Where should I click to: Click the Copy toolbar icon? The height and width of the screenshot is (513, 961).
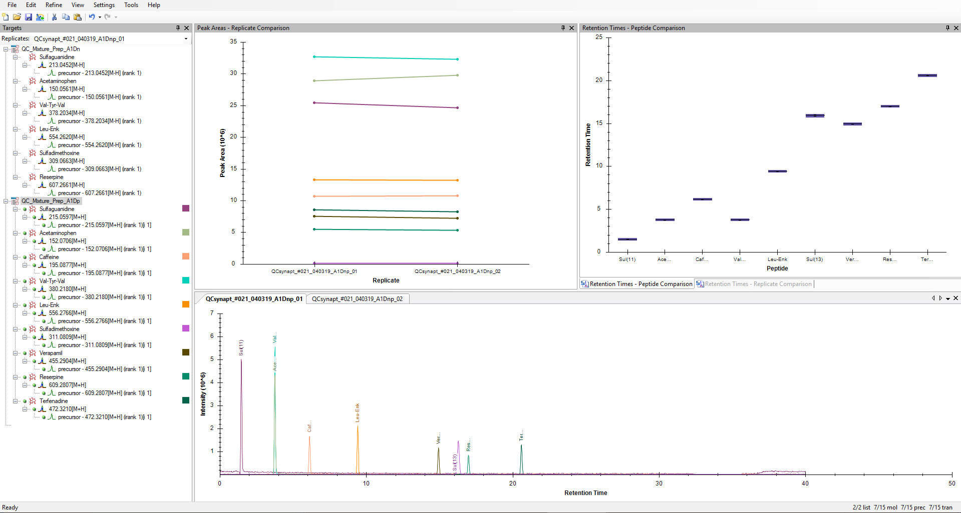[66, 17]
